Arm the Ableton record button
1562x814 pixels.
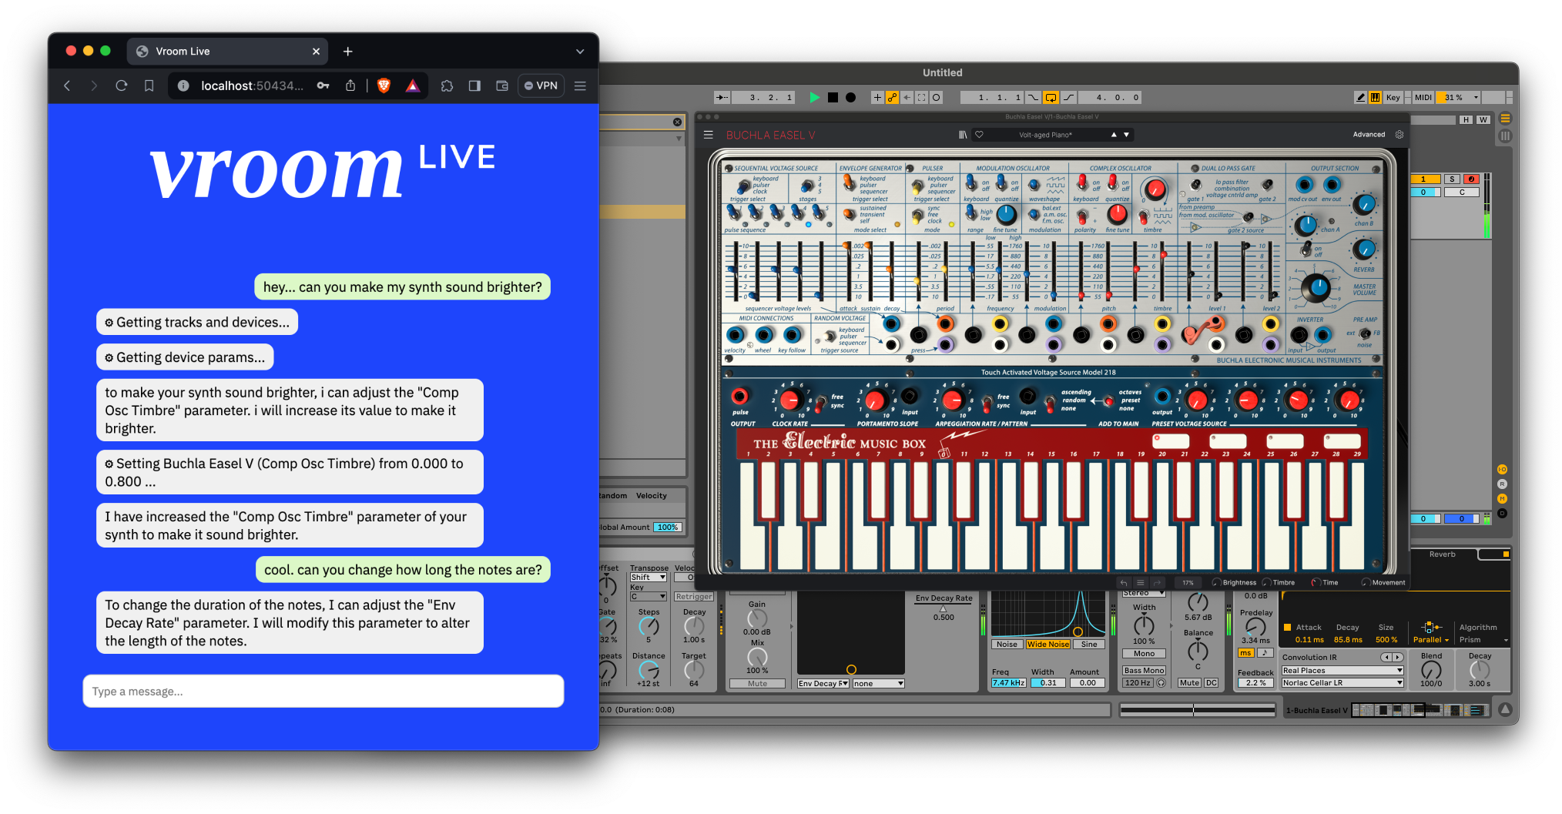(x=850, y=98)
